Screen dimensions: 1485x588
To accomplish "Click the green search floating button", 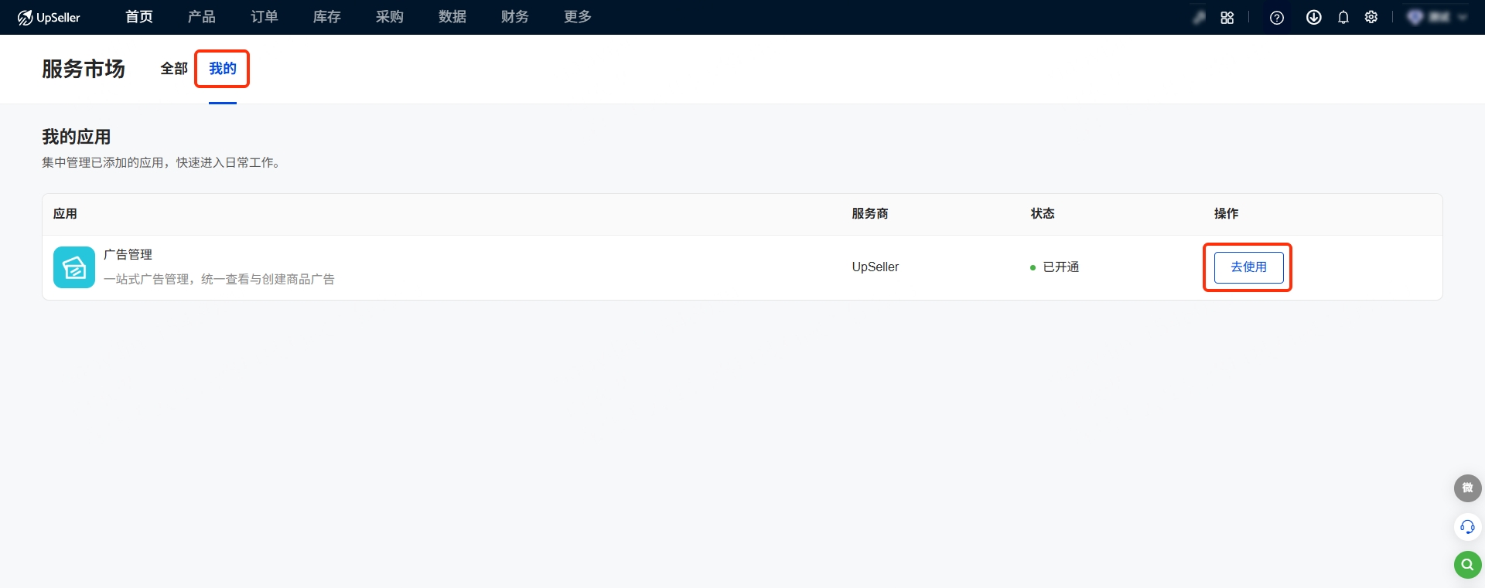I will point(1467,565).
